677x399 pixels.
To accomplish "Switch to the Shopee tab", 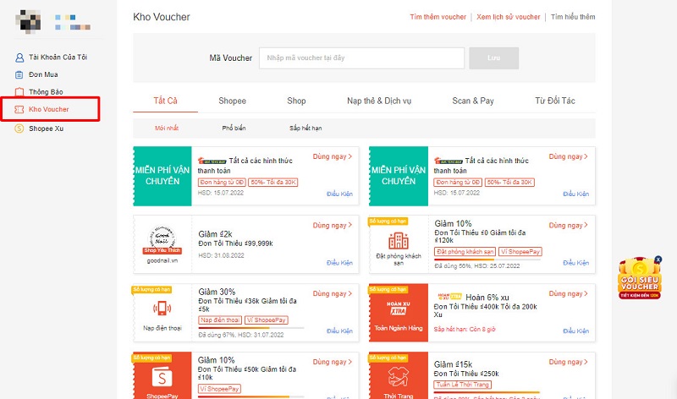I will point(232,101).
